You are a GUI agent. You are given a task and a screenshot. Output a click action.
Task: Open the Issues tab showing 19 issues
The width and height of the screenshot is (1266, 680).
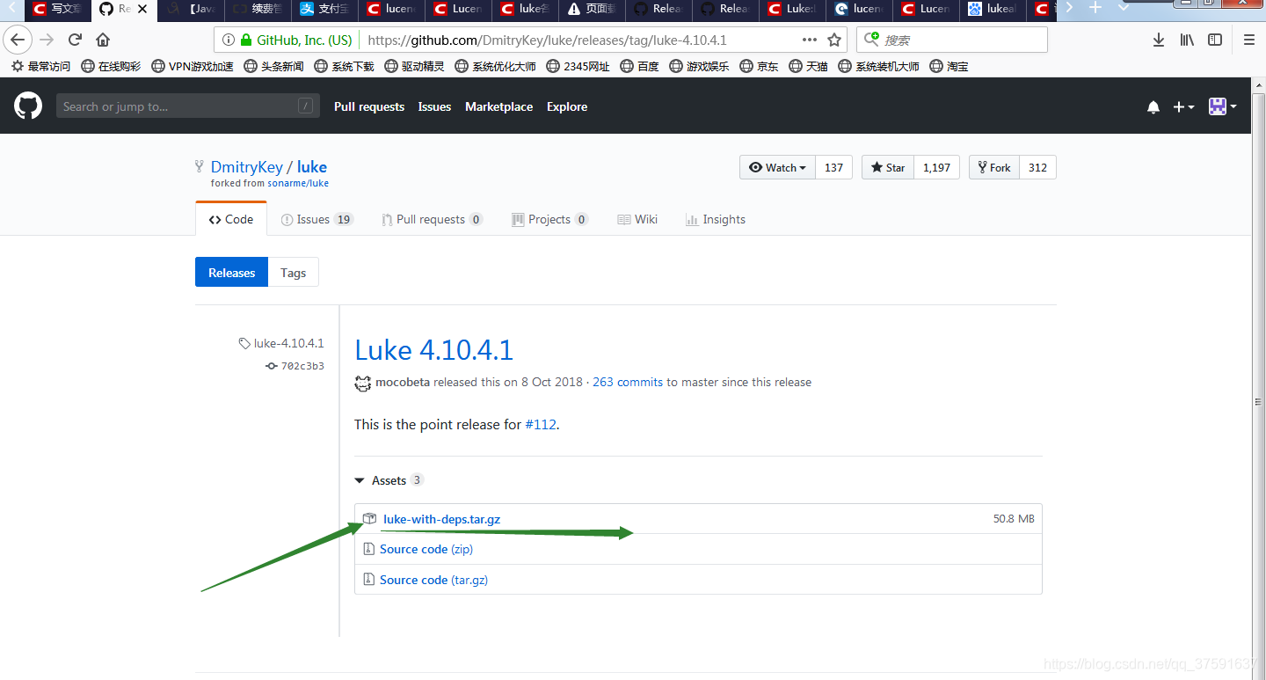pyautogui.click(x=313, y=219)
